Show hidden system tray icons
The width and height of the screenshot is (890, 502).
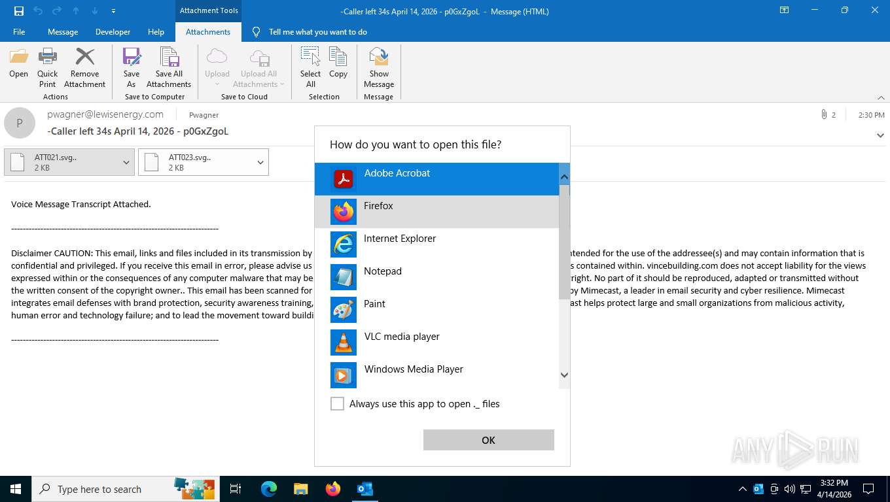click(742, 489)
